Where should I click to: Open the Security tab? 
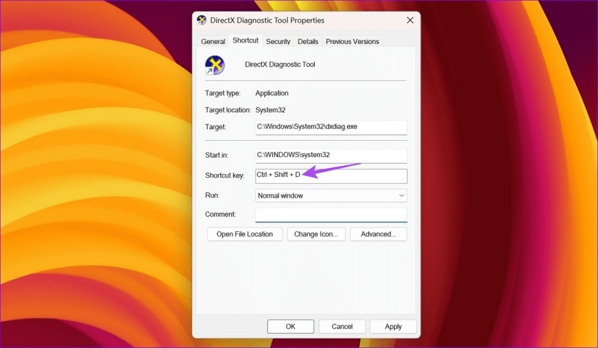tap(278, 41)
